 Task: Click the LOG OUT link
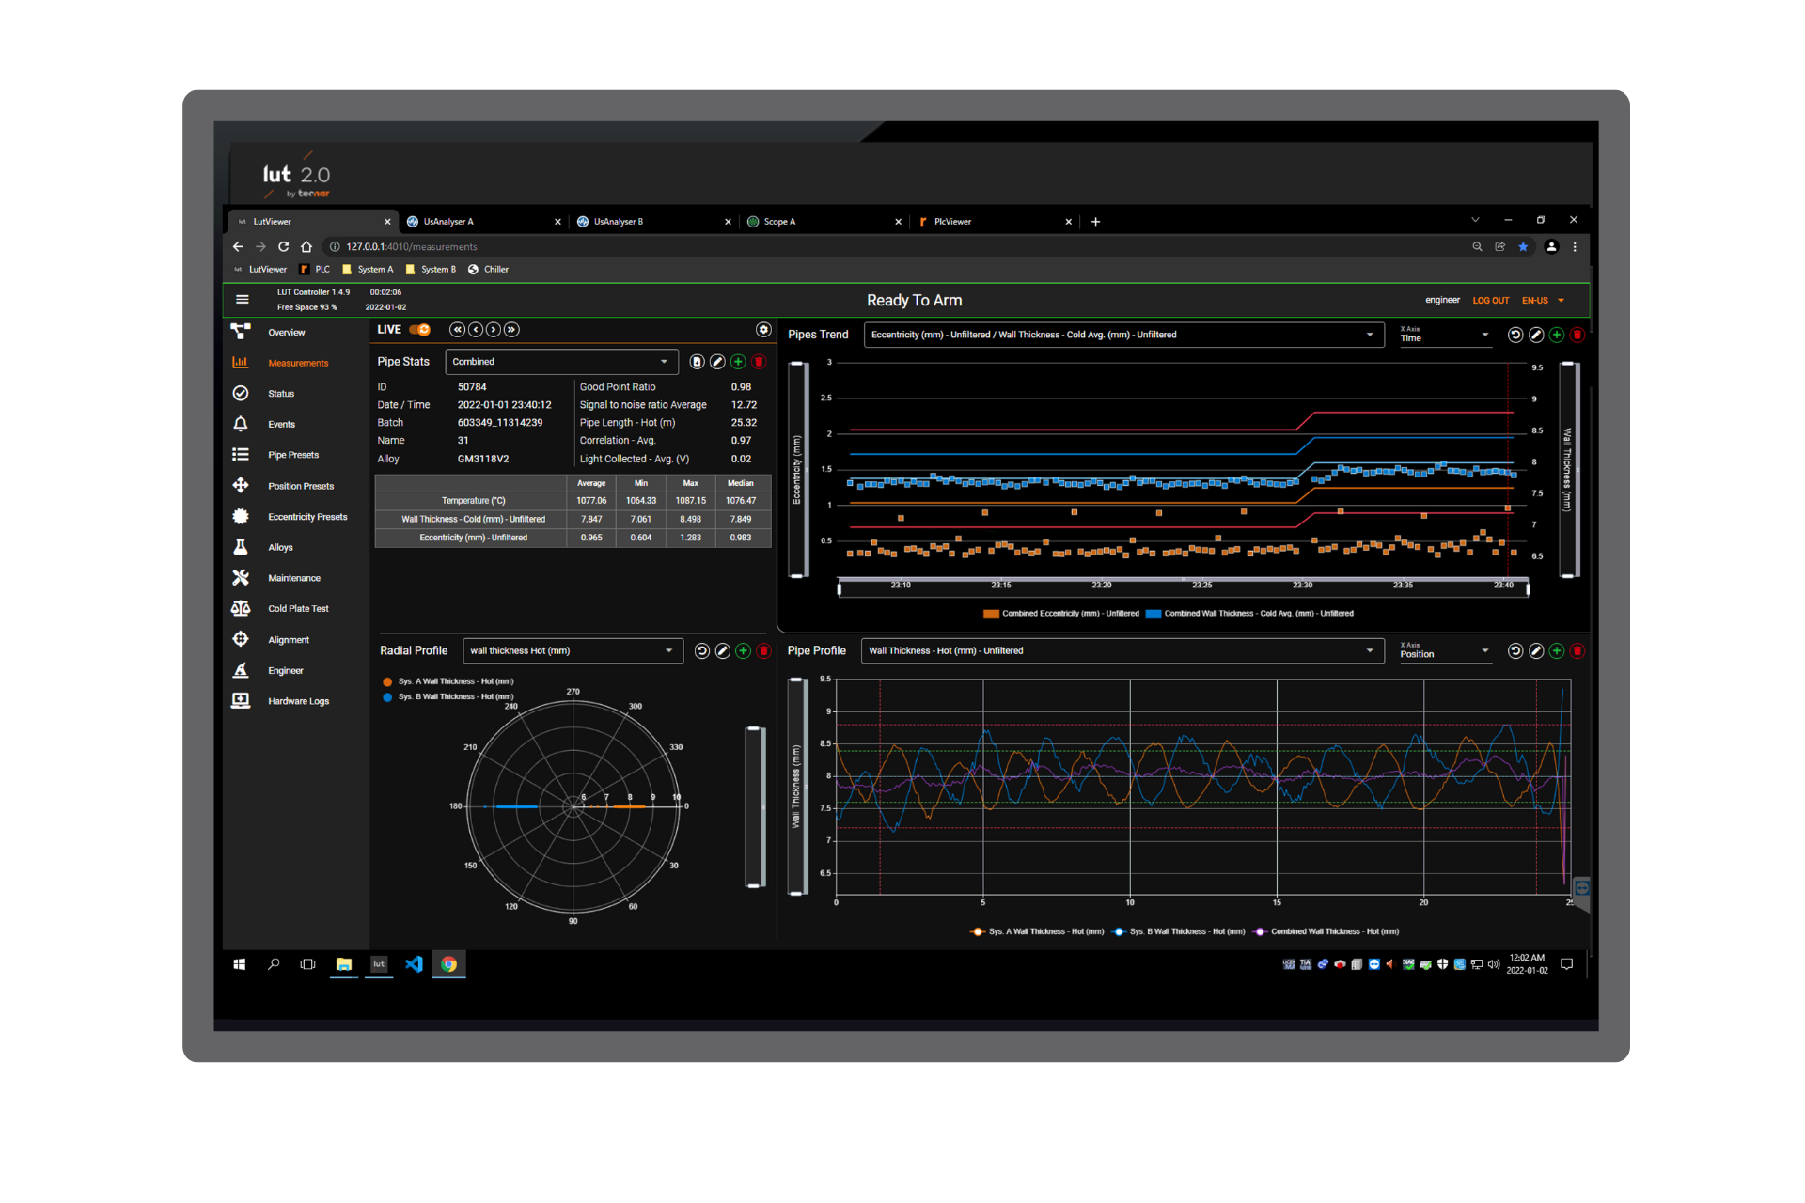[x=1490, y=301]
